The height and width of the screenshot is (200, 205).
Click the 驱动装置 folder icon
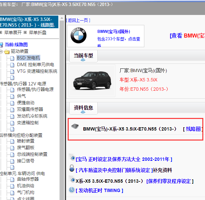coord(7,51)
